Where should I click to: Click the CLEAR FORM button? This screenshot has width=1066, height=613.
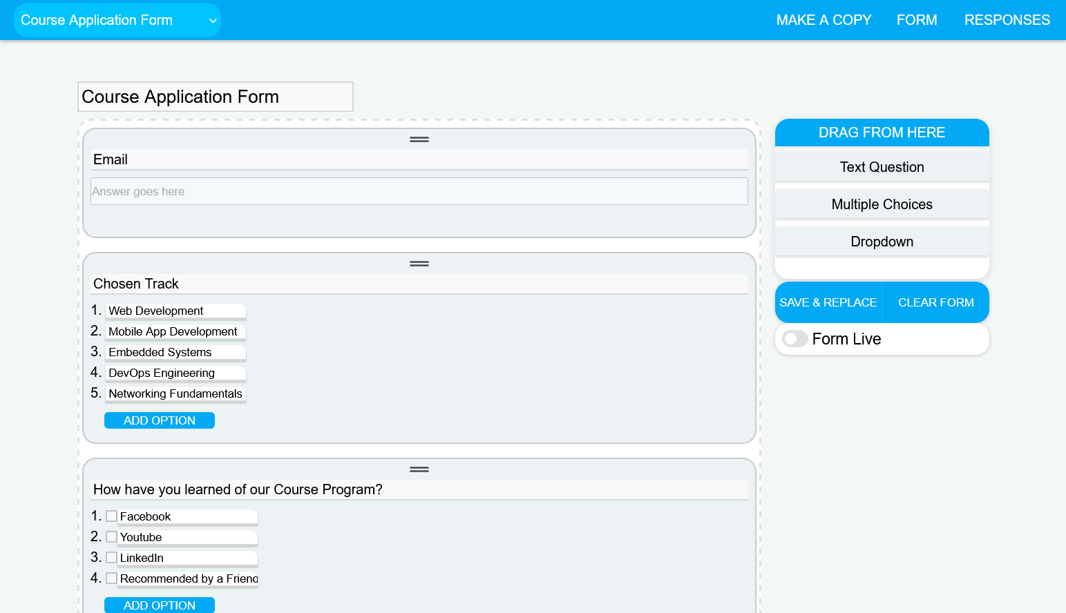(x=936, y=302)
